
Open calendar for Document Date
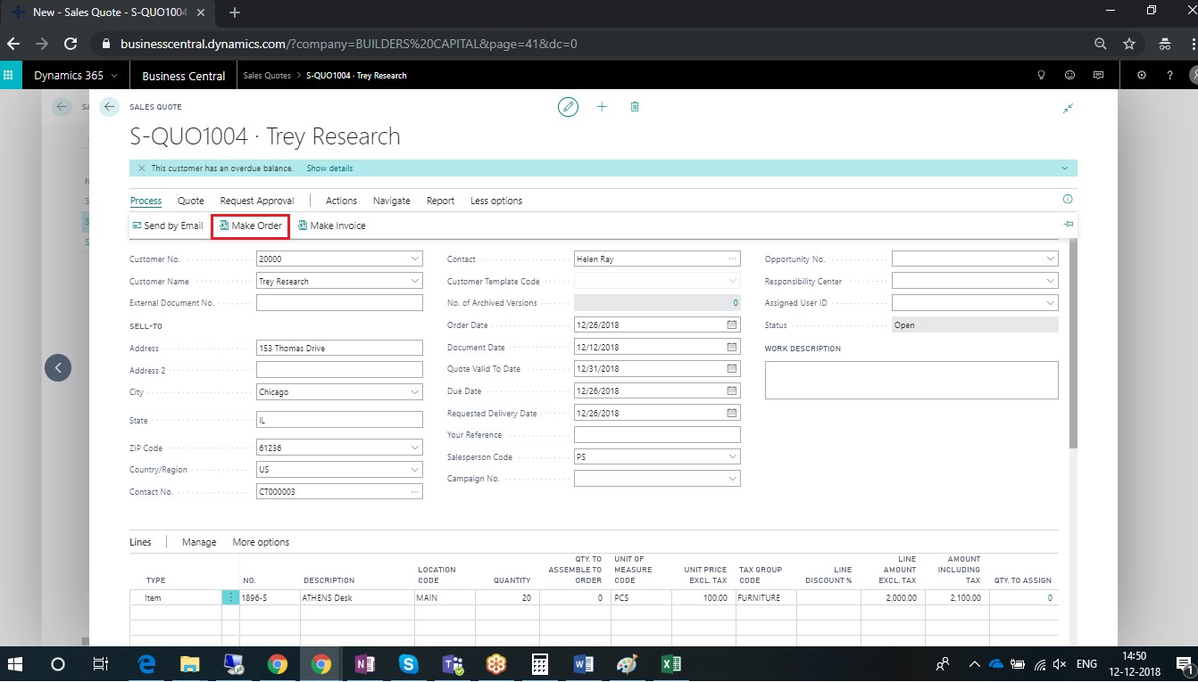click(x=732, y=347)
